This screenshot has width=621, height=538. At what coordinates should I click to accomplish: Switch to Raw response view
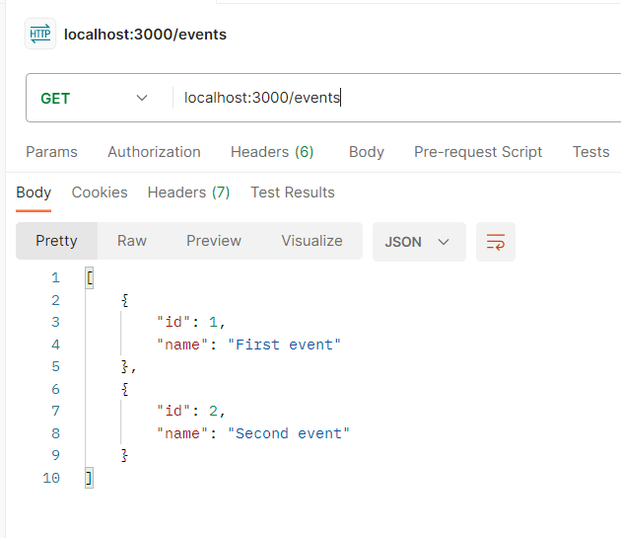(x=132, y=241)
